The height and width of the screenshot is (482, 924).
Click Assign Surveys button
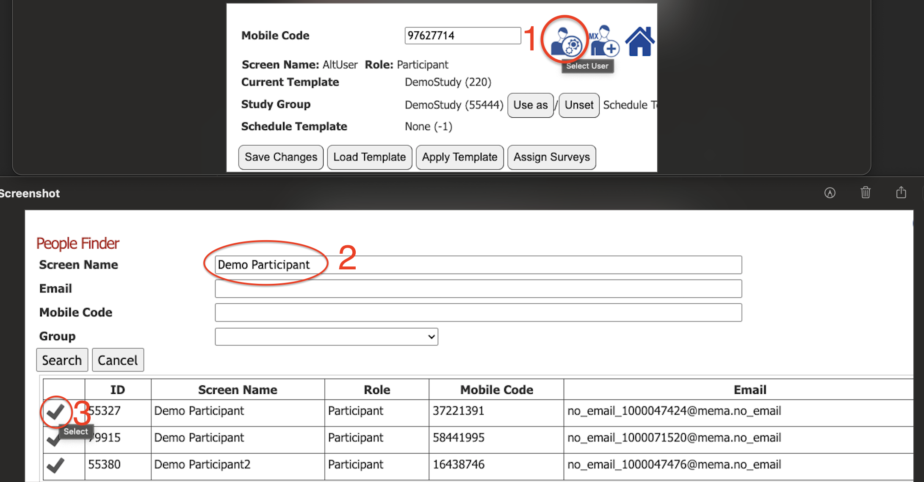pyautogui.click(x=551, y=157)
